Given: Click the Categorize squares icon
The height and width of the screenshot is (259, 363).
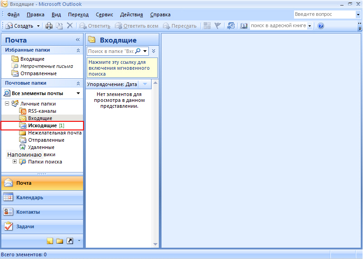Looking at the screenshot, I should [207, 26].
